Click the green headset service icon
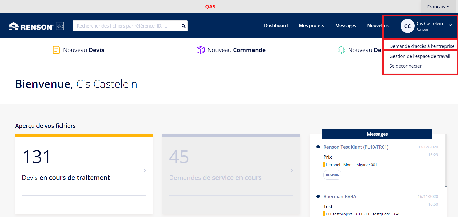The height and width of the screenshot is (217, 458). 341,50
